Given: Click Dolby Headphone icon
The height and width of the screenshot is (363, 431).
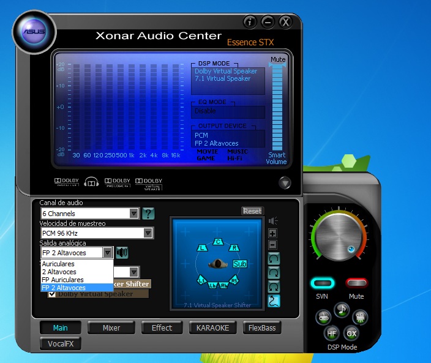Looking at the screenshot, I should point(91,182).
